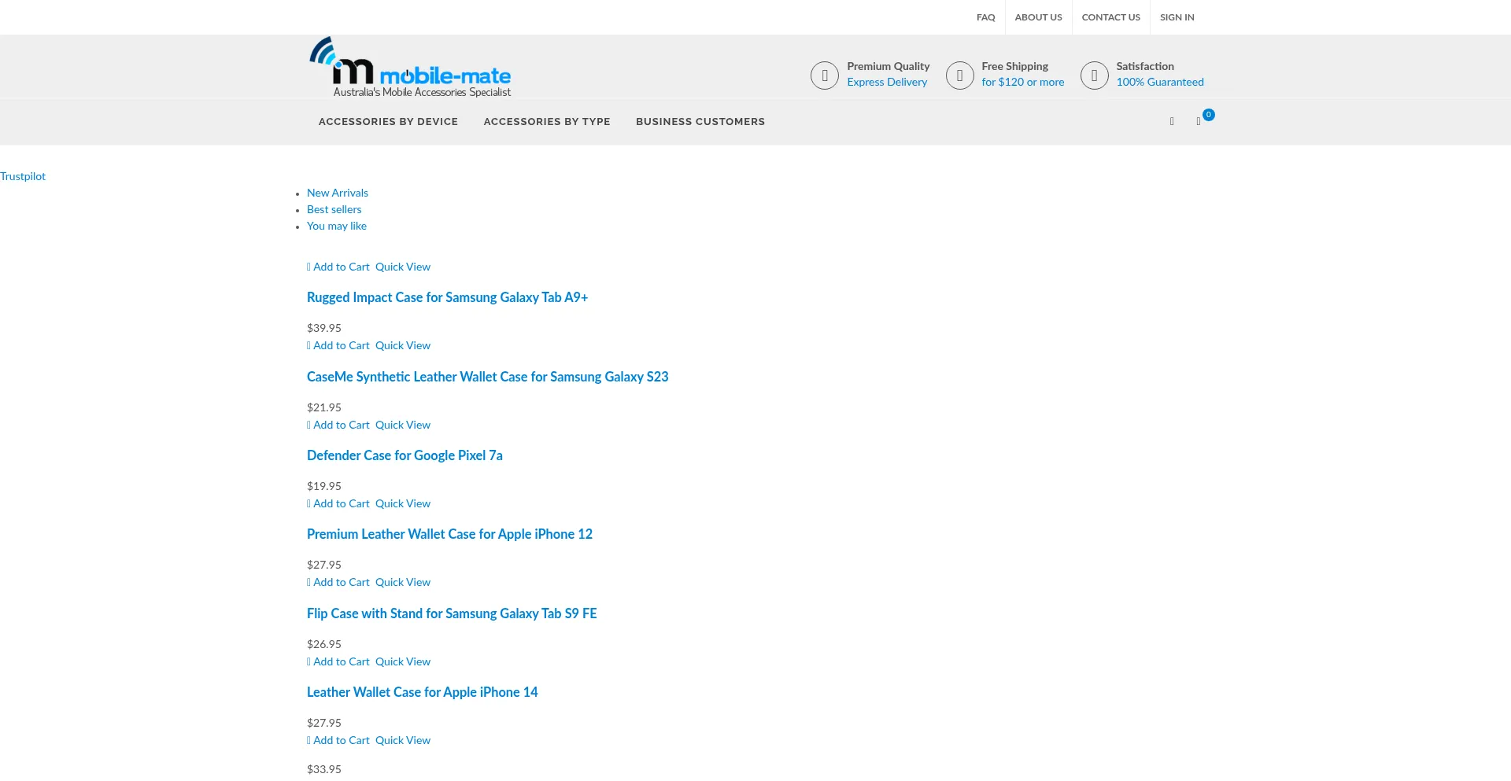Click Quick View above iPhone 14 wallet title

pos(403,661)
